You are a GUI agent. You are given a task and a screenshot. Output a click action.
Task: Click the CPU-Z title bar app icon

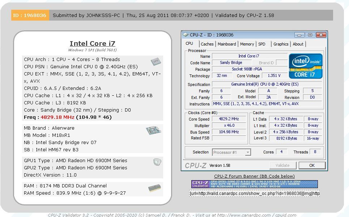coord(186,35)
